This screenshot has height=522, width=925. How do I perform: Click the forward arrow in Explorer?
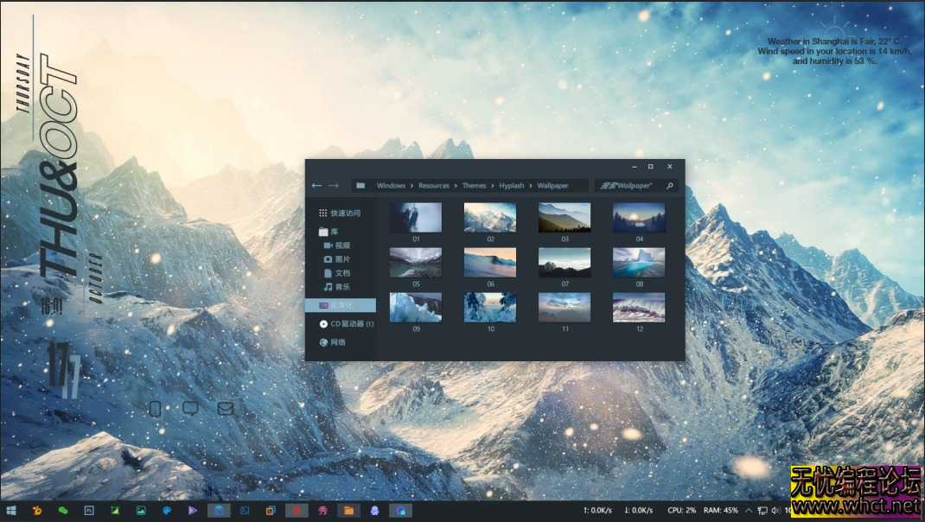pos(333,186)
